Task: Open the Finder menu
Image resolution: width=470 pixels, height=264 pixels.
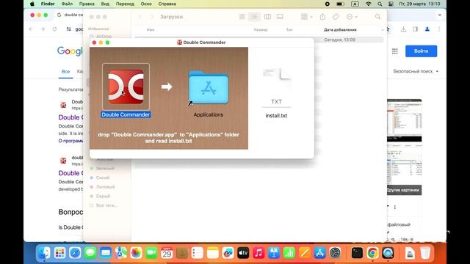Action: pos(48,4)
